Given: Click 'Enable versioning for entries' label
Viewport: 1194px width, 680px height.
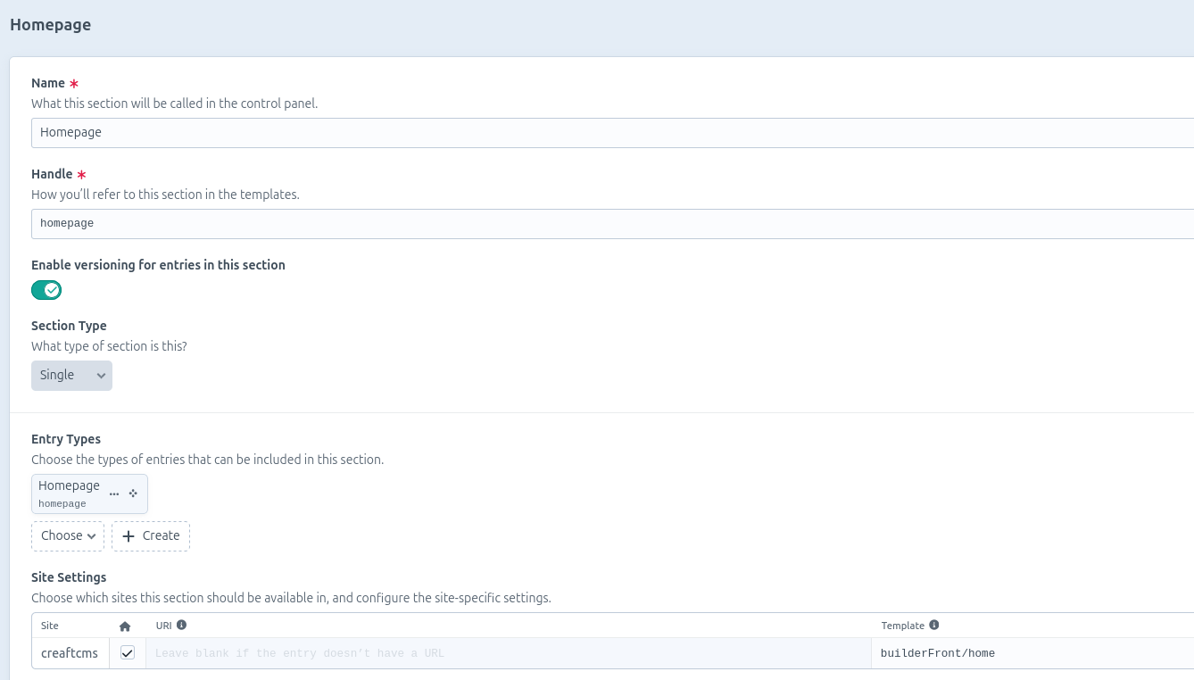Looking at the screenshot, I should click(158, 265).
